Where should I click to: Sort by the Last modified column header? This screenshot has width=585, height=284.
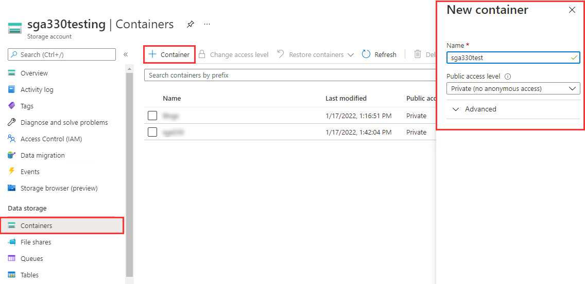tap(346, 98)
